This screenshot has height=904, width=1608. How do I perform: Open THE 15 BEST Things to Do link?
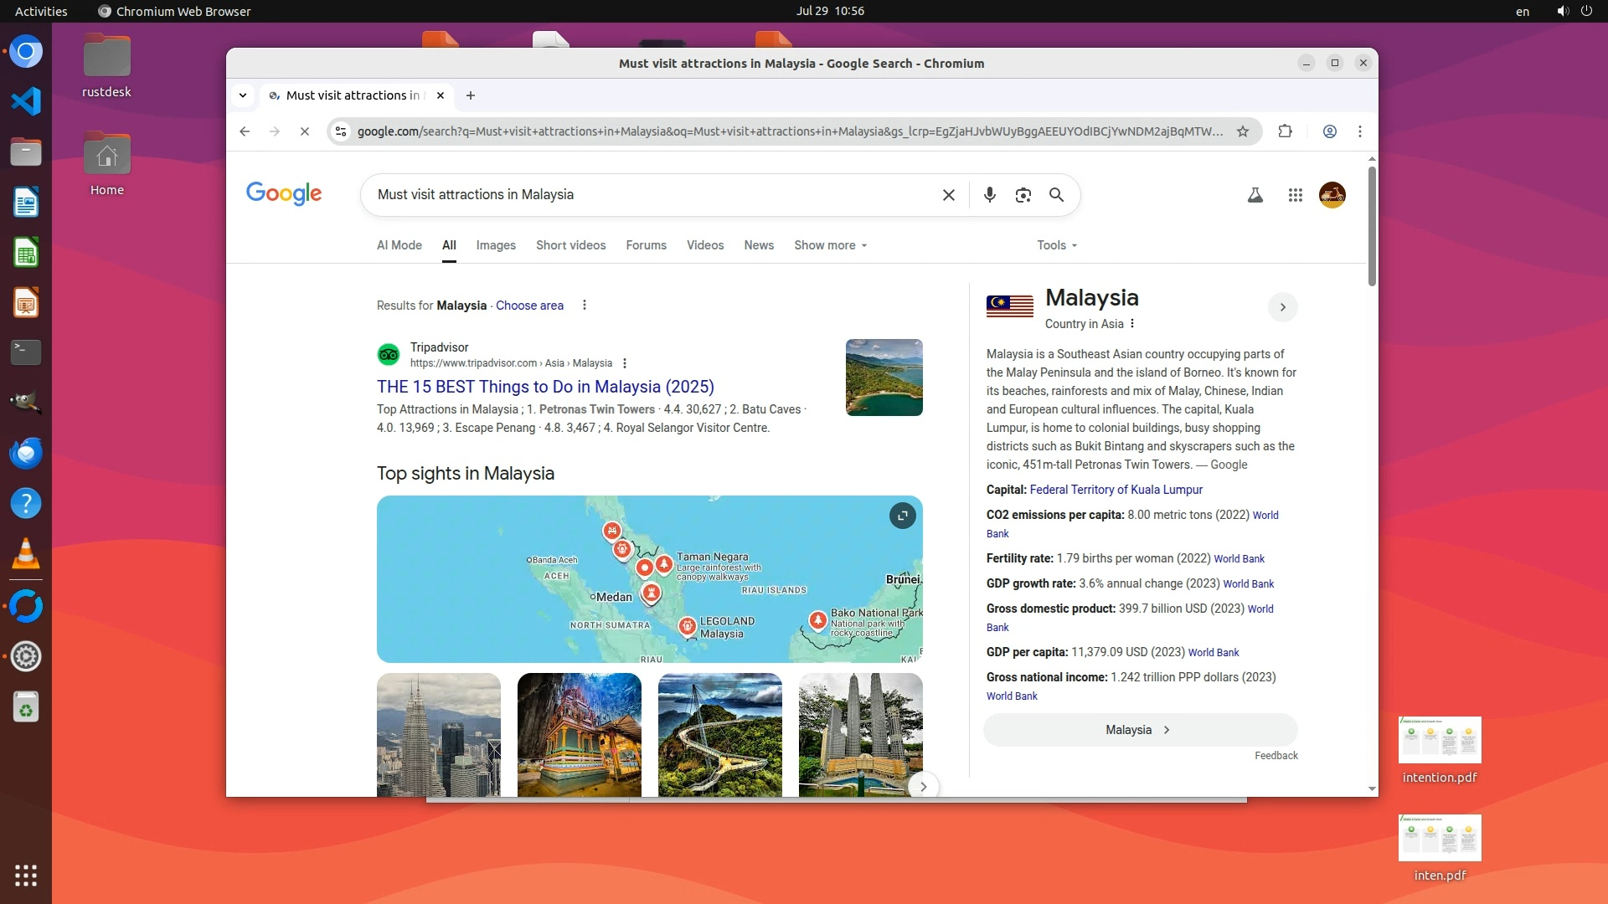[545, 387]
